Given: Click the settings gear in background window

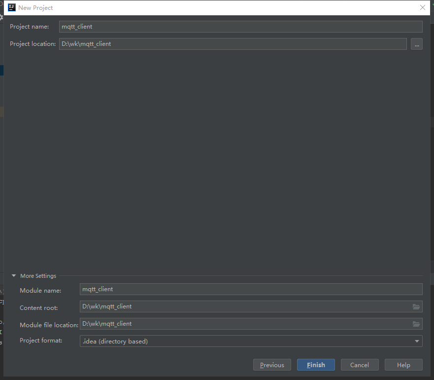Looking at the screenshot, I should 1,17.
